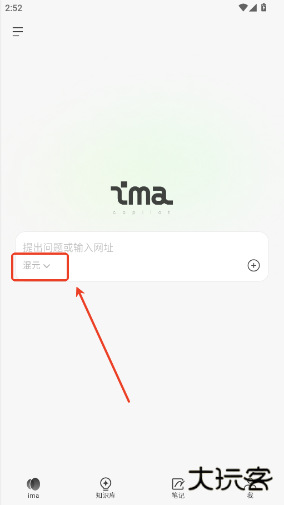Tap the plus circle attachment icon

(253, 265)
